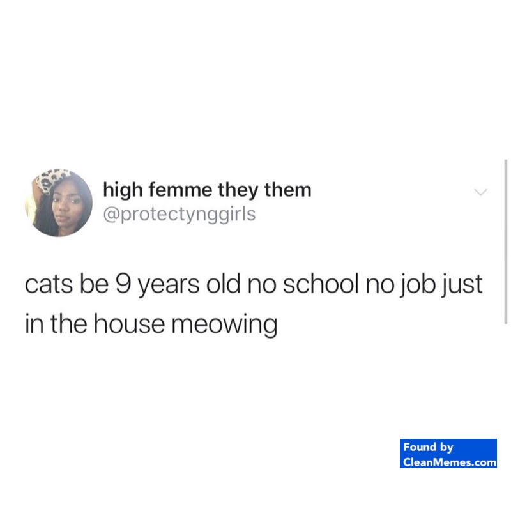Select the CleanMemes.com text in blue badge
The image size is (511, 511).
point(450,462)
